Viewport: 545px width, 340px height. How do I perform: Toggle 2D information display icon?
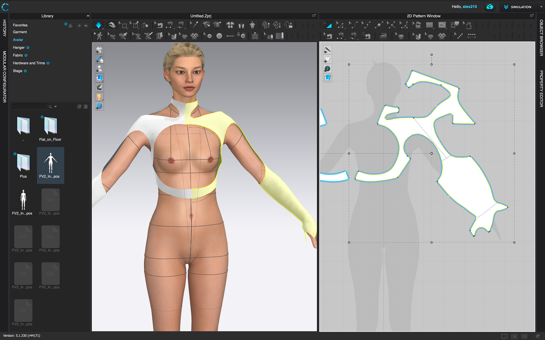(x=327, y=69)
